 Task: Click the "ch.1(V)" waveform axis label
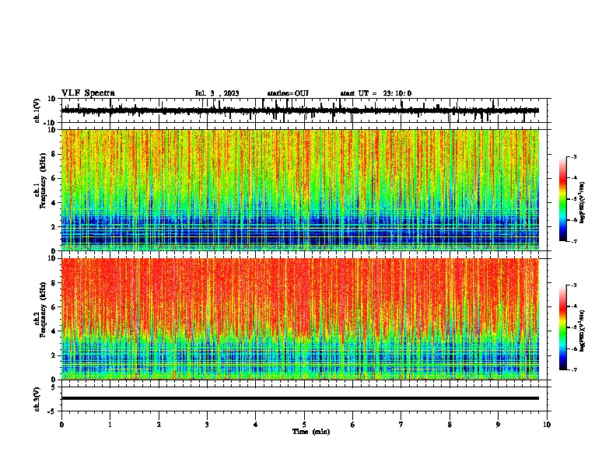click(37, 110)
